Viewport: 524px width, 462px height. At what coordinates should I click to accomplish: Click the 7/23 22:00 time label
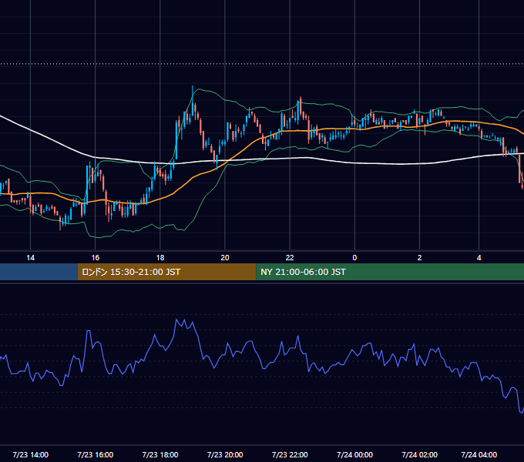pos(290,454)
